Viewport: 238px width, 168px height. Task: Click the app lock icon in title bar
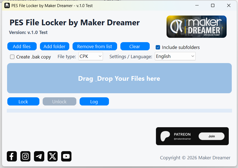click(x=7, y=6)
